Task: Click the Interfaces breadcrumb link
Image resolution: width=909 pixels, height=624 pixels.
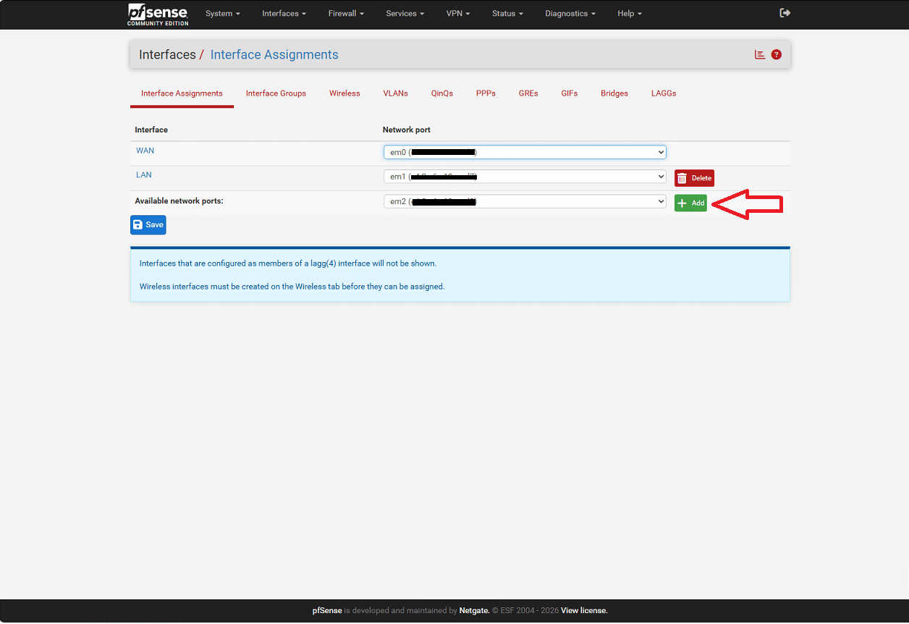Action: click(167, 55)
